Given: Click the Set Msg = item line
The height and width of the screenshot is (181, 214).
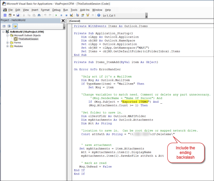Looking at the screenshot, I should [101, 87].
